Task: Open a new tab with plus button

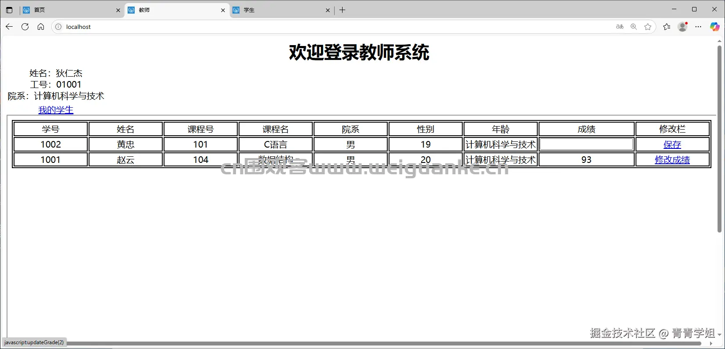Action: pyautogui.click(x=343, y=10)
